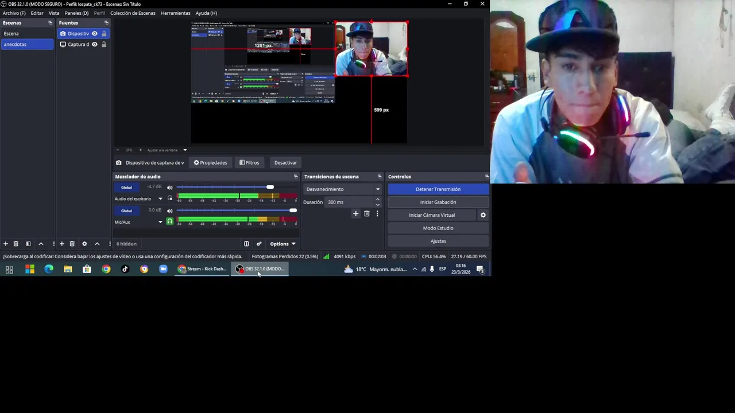Lock the Captura display source
The height and width of the screenshot is (413, 735).
tap(104, 44)
